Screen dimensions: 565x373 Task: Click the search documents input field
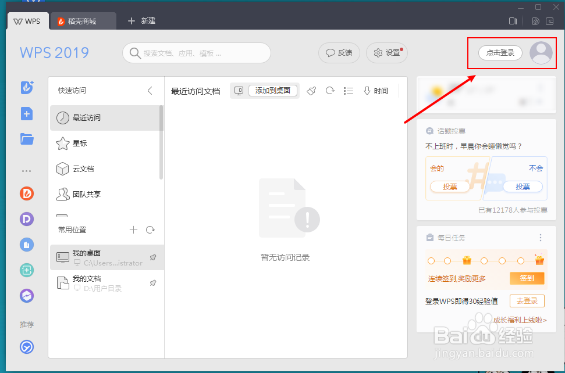[x=197, y=53]
